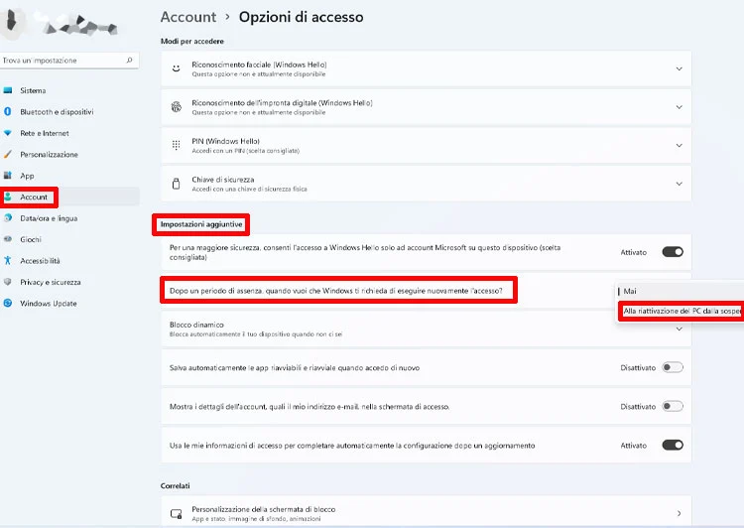Screen dimensions: 744x528
Task: Click Disattivato label for Salva automaticamente
Action: [638, 367]
